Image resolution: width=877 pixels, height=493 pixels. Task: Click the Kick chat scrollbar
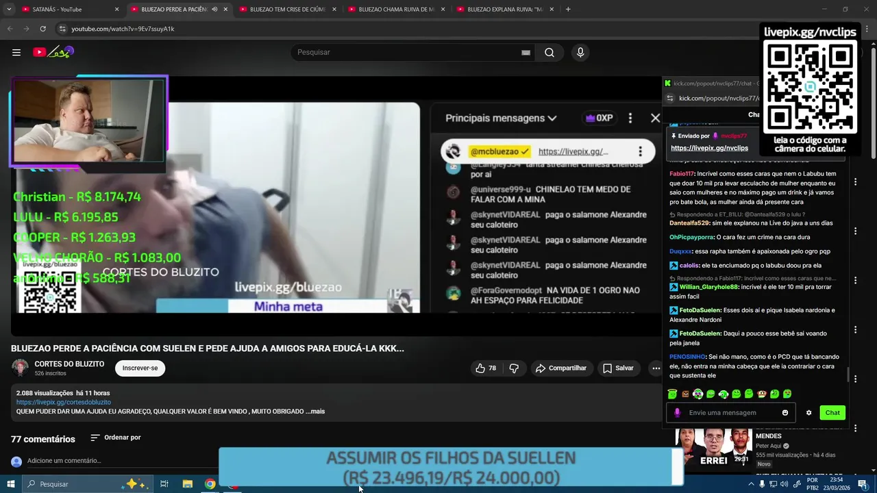(x=848, y=374)
